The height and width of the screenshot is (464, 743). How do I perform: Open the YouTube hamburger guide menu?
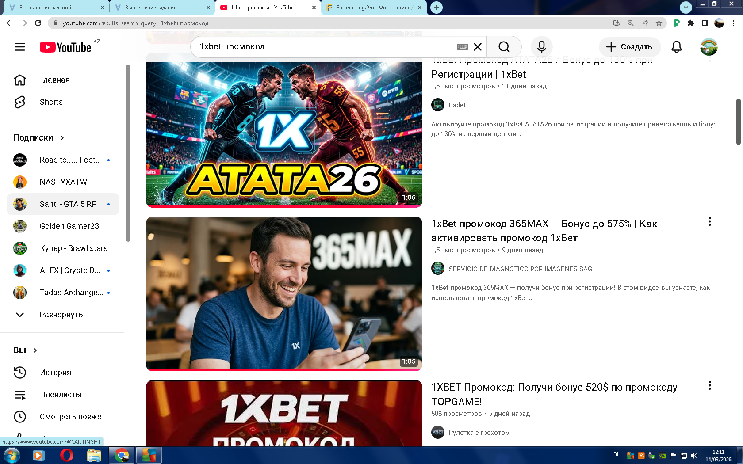(x=20, y=47)
